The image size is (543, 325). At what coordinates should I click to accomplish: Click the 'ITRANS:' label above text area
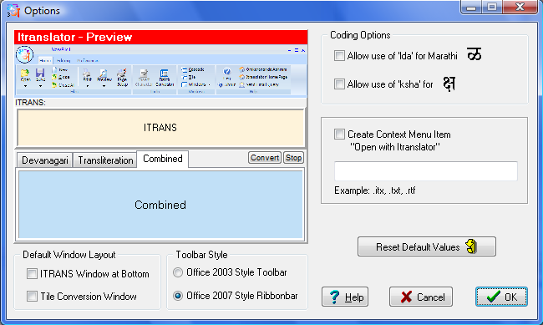point(30,103)
